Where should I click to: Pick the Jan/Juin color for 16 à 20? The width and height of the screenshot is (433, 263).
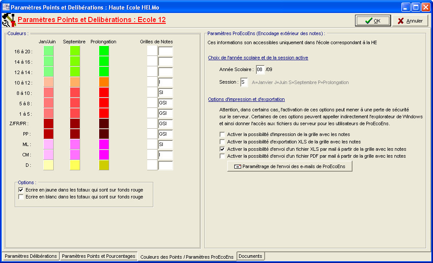48,51
